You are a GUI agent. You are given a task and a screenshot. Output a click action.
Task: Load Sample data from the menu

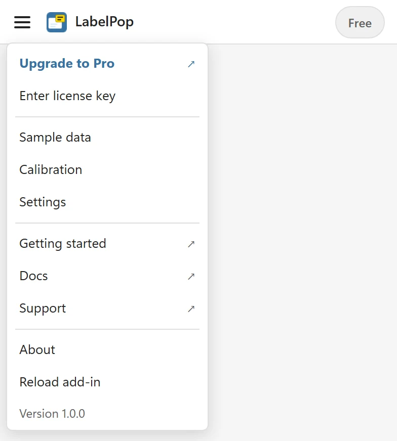pos(107,138)
